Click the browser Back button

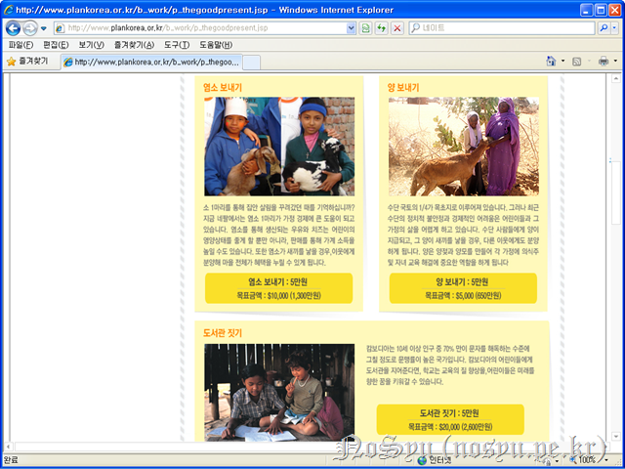(12, 28)
